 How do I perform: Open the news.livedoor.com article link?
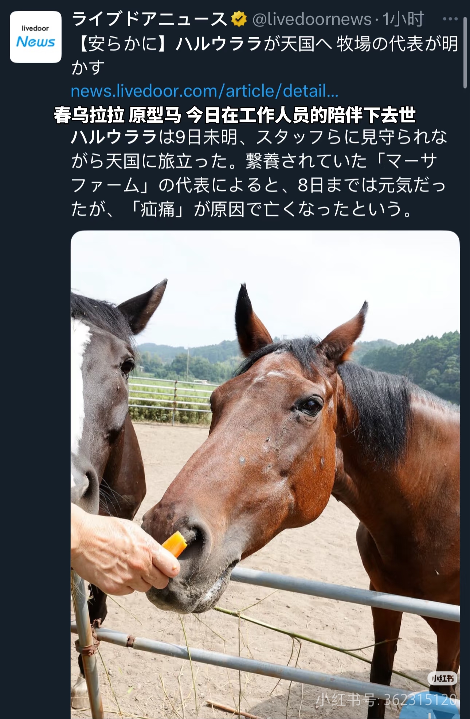[205, 91]
